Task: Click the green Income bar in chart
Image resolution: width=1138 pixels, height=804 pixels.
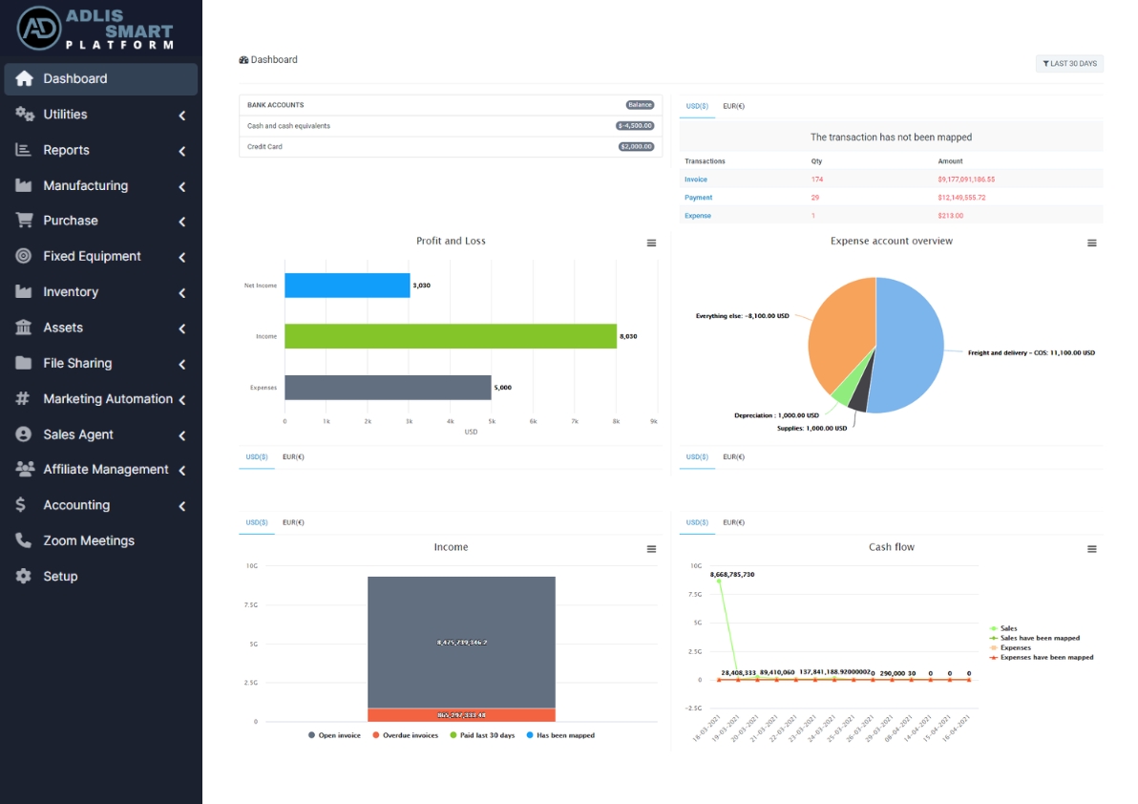Action: click(450, 336)
